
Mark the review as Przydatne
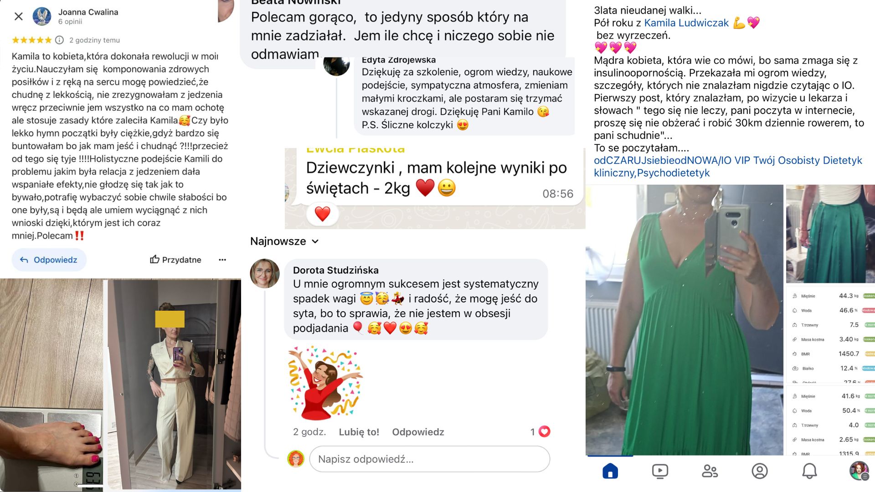tap(175, 260)
